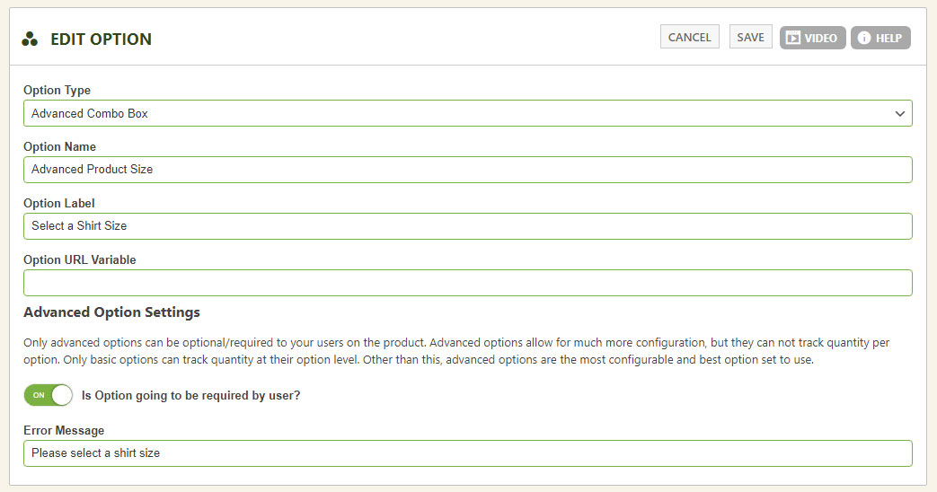937x492 pixels.
Task: Open the Video tutorial button
Action: 813,38
